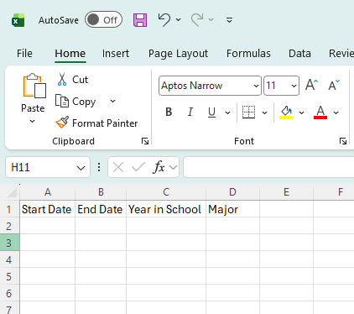This screenshot has width=354, height=314.
Task: Open the fill color palette arrow
Action: click(301, 113)
